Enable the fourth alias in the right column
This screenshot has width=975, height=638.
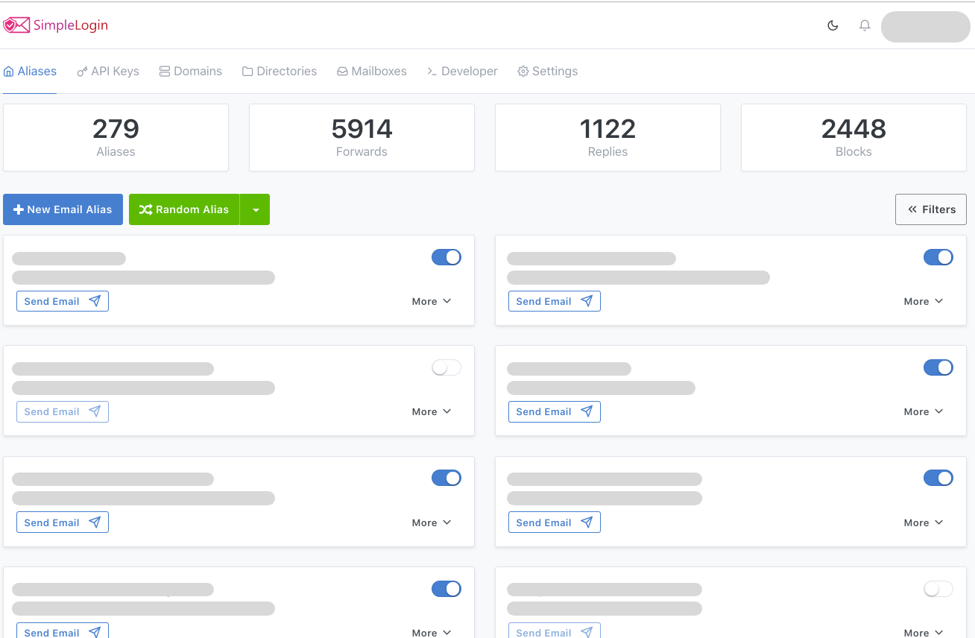[x=938, y=589]
